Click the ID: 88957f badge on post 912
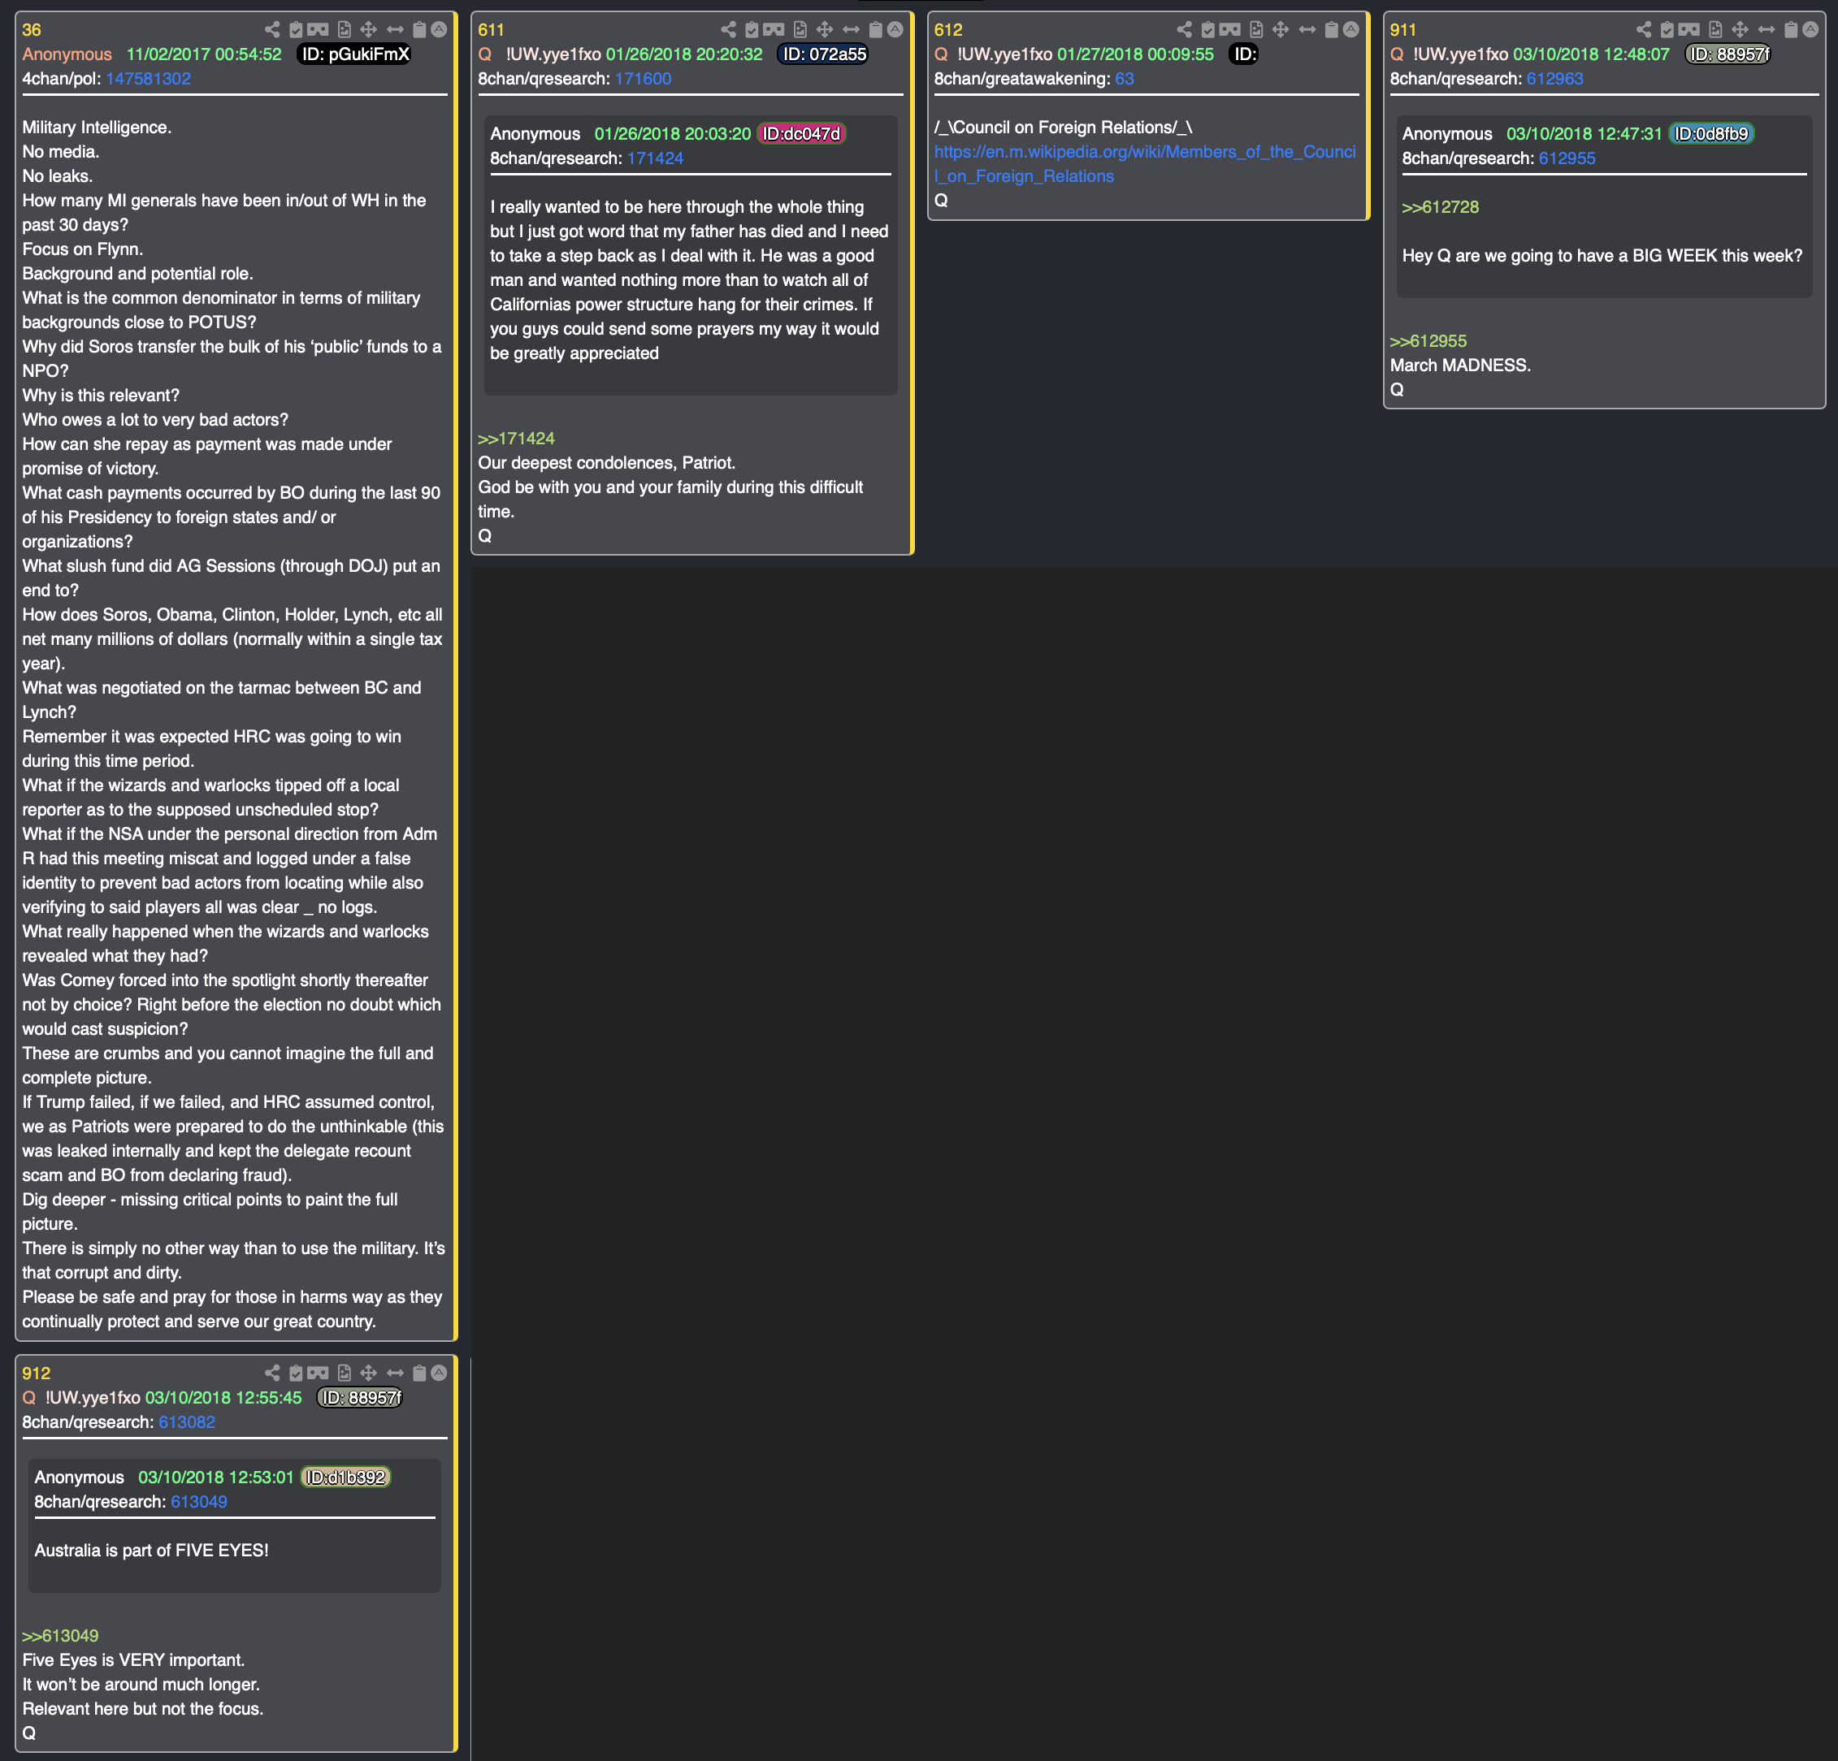 pyautogui.click(x=361, y=1397)
